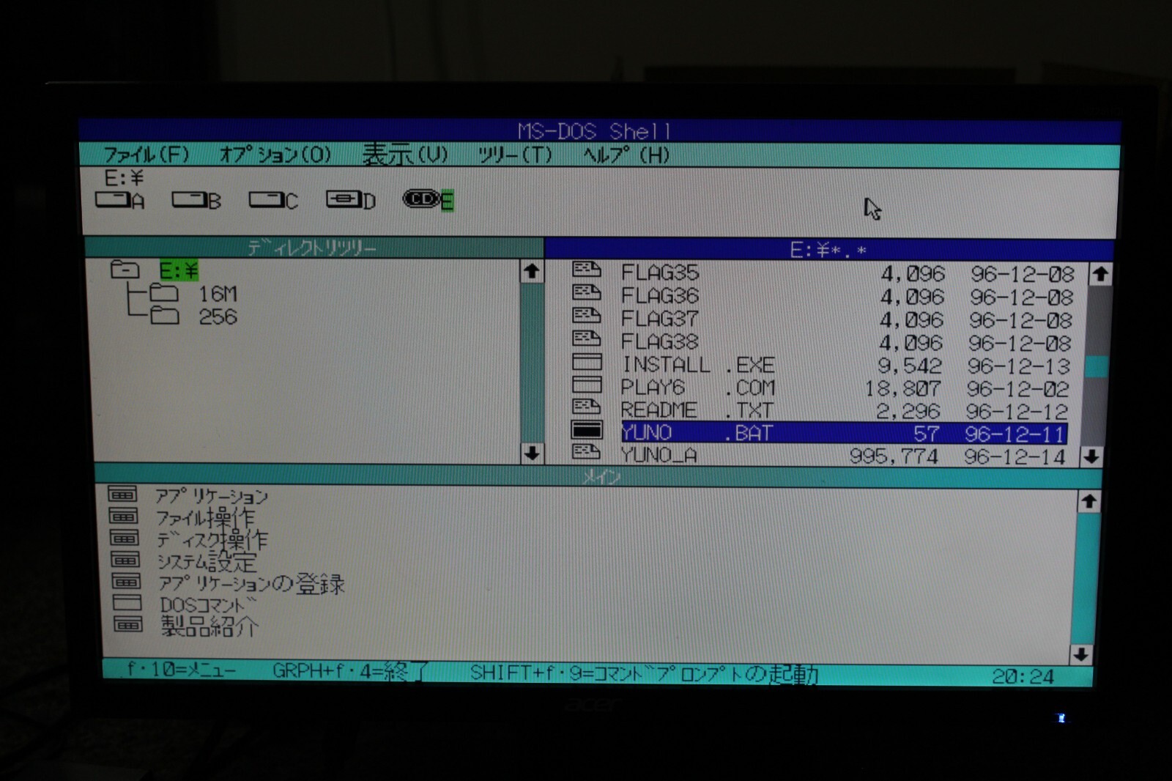Select drive B icon
The width and height of the screenshot is (1172, 781).
coord(196,200)
